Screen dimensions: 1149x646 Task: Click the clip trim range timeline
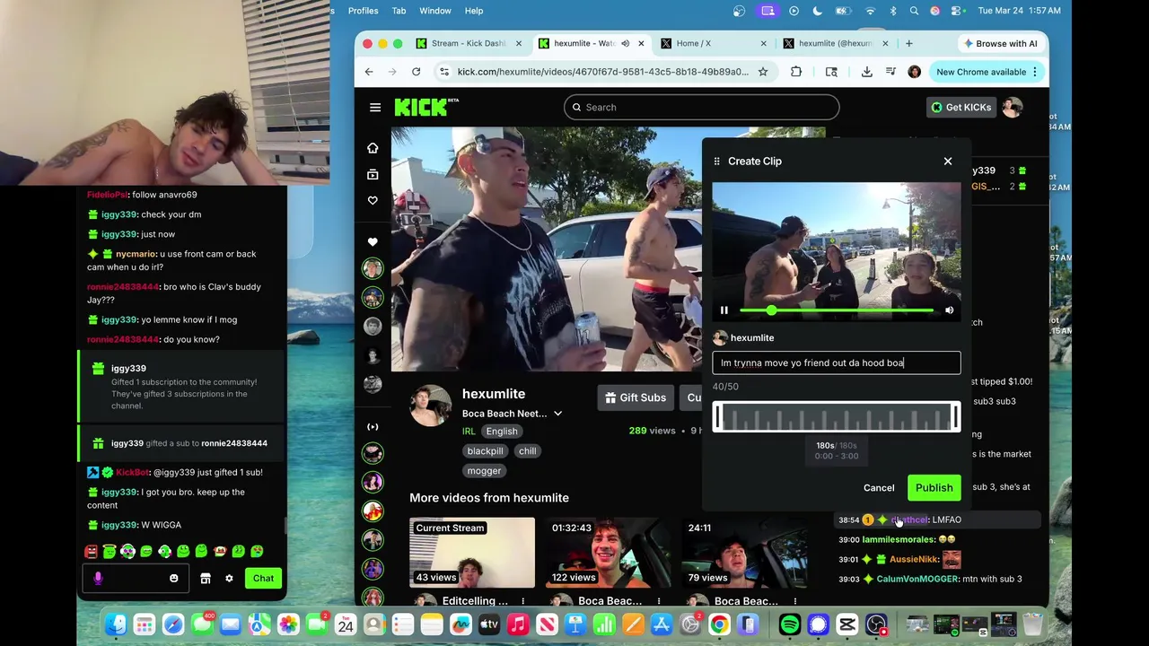click(836, 417)
